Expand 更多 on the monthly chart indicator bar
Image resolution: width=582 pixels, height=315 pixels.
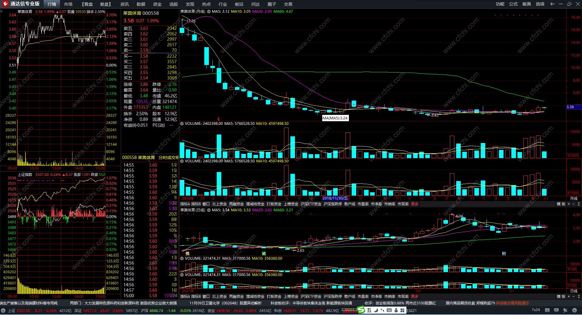click(415, 204)
